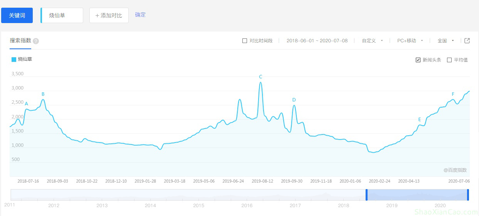Click the 2020-07-06 axis date label

[459, 181]
